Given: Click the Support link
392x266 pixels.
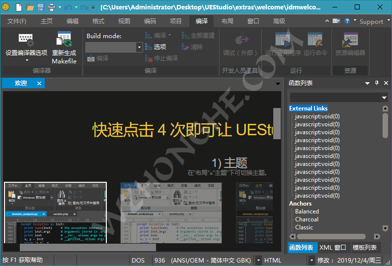Looking at the screenshot, I should click(371, 22).
